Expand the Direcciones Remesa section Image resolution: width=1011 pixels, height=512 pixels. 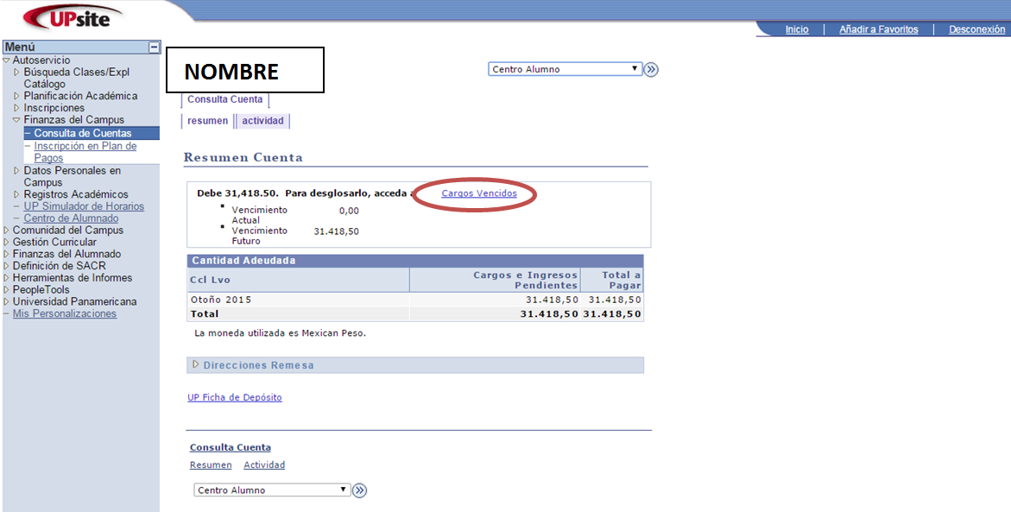(196, 365)
